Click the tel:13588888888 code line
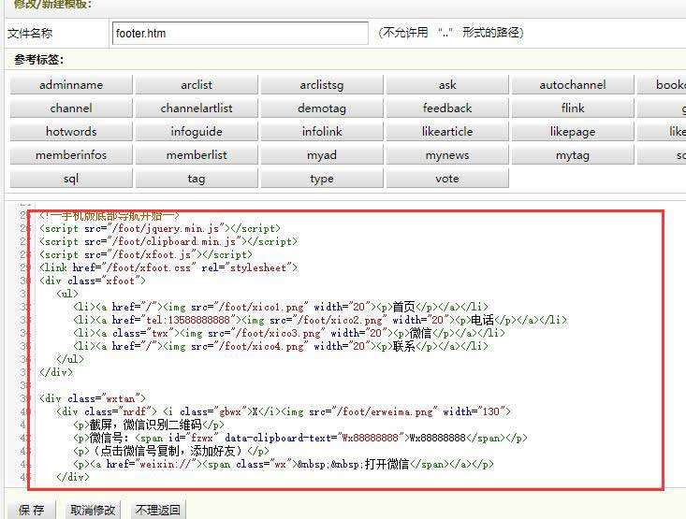686x519 pixels. click(320, 320)
